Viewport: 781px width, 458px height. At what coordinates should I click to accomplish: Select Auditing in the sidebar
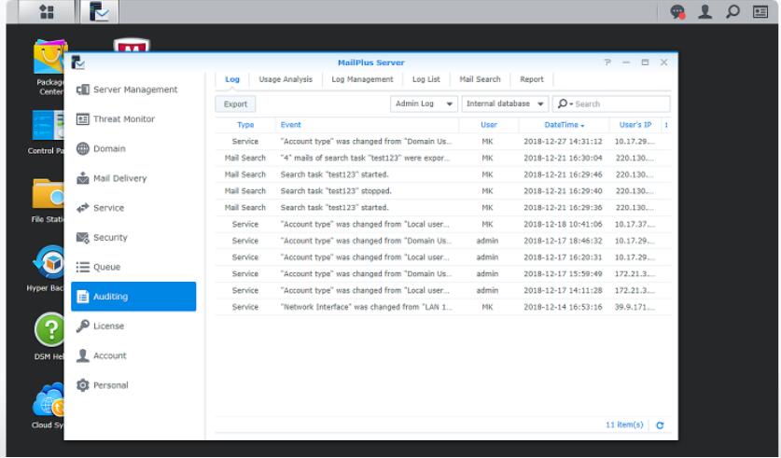click(x=133, y=297)
